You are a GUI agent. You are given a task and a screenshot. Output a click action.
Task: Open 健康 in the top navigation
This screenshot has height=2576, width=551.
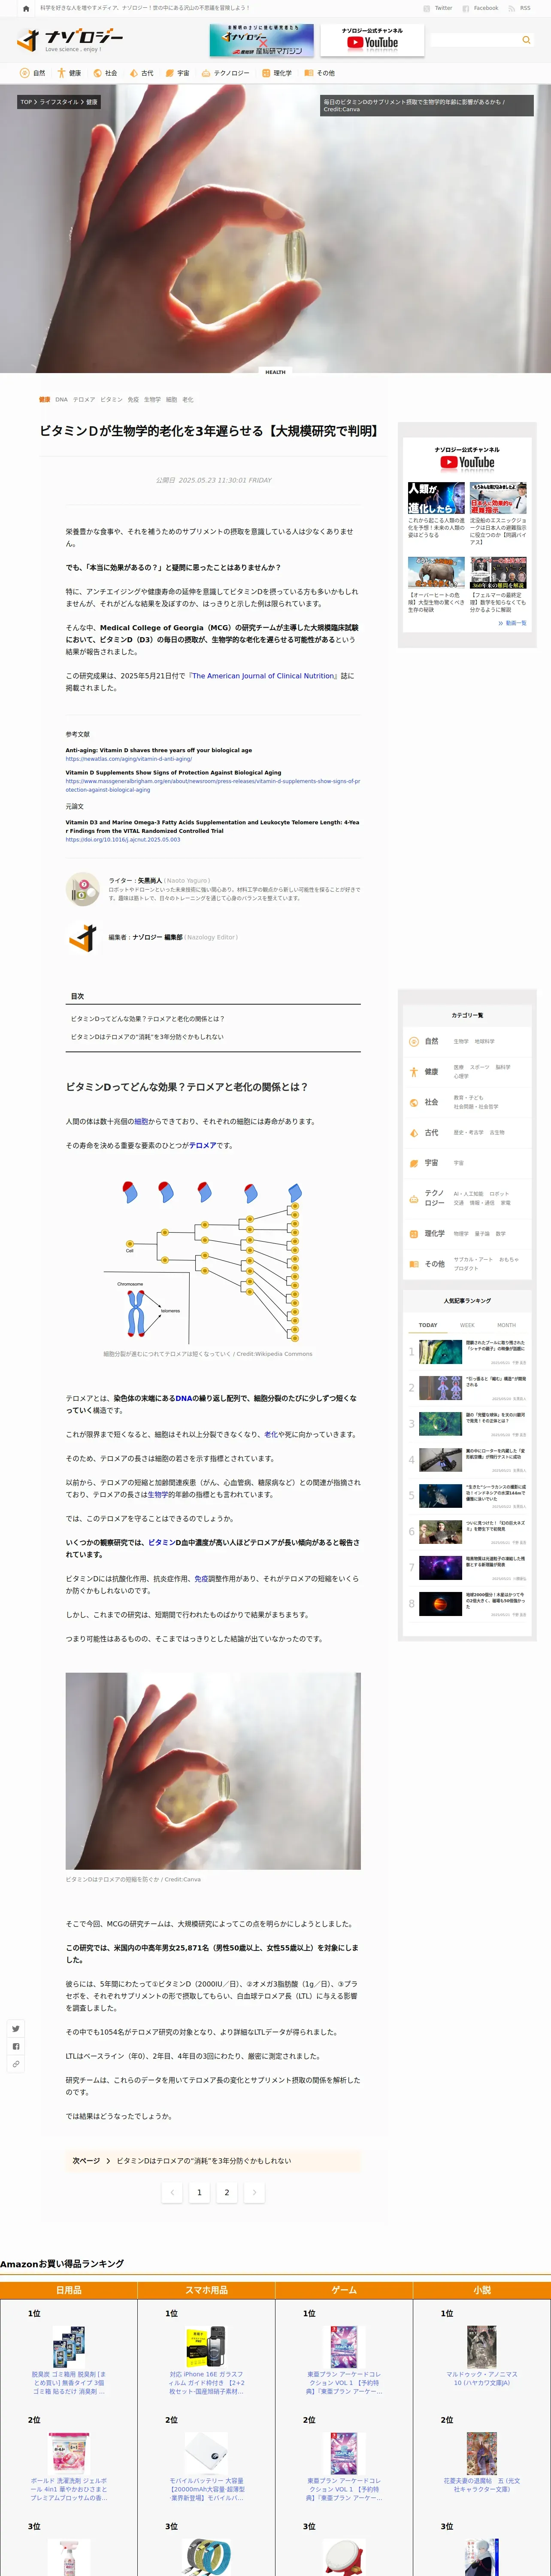69,73
